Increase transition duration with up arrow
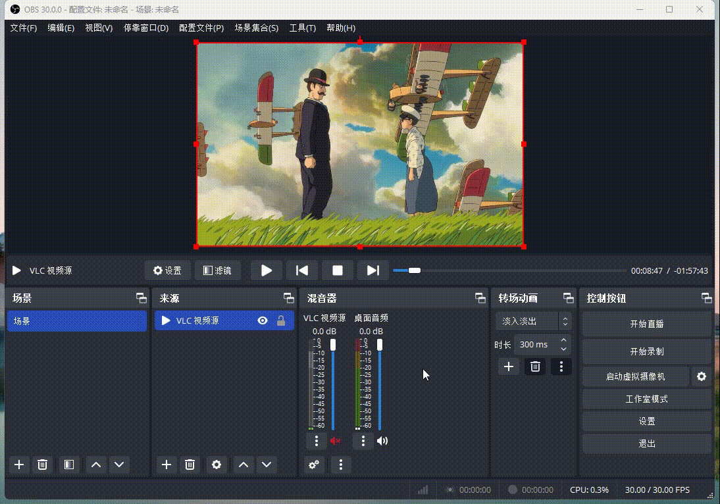This screenshot has width=720, height=504. coord(564,341)
